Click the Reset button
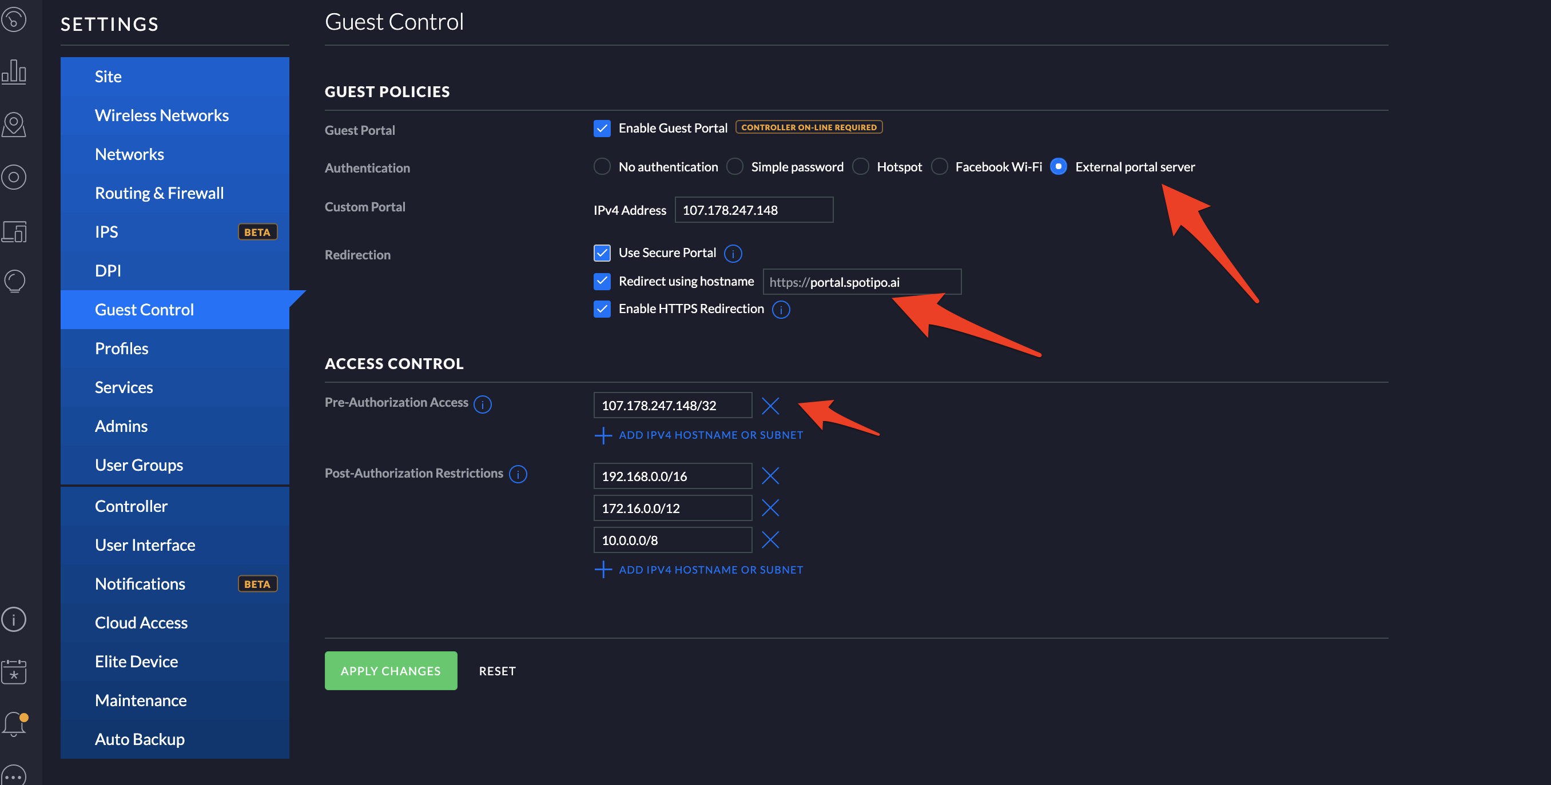 pos(498,671)
